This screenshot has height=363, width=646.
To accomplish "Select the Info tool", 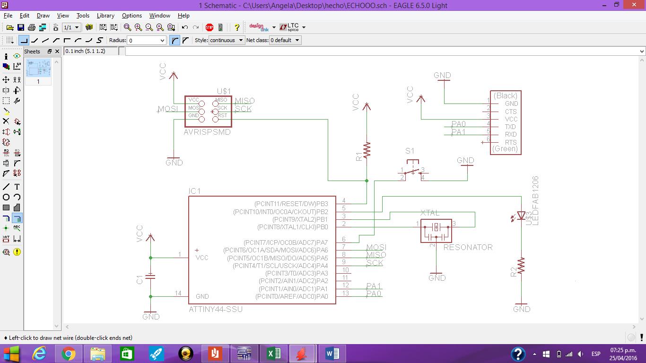I will point(6,56).
